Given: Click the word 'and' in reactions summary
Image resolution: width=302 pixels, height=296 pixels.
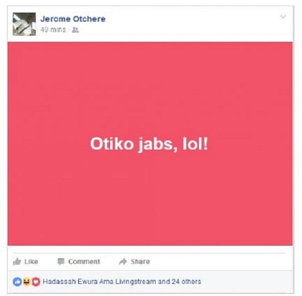Looking at the screenshot, I should point(164,282).
